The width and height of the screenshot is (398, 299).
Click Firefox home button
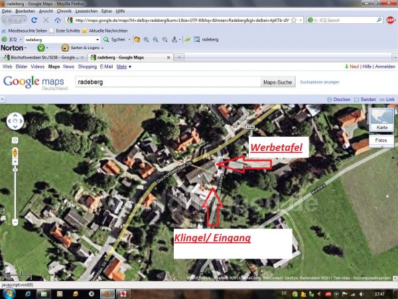coord(58,21)
